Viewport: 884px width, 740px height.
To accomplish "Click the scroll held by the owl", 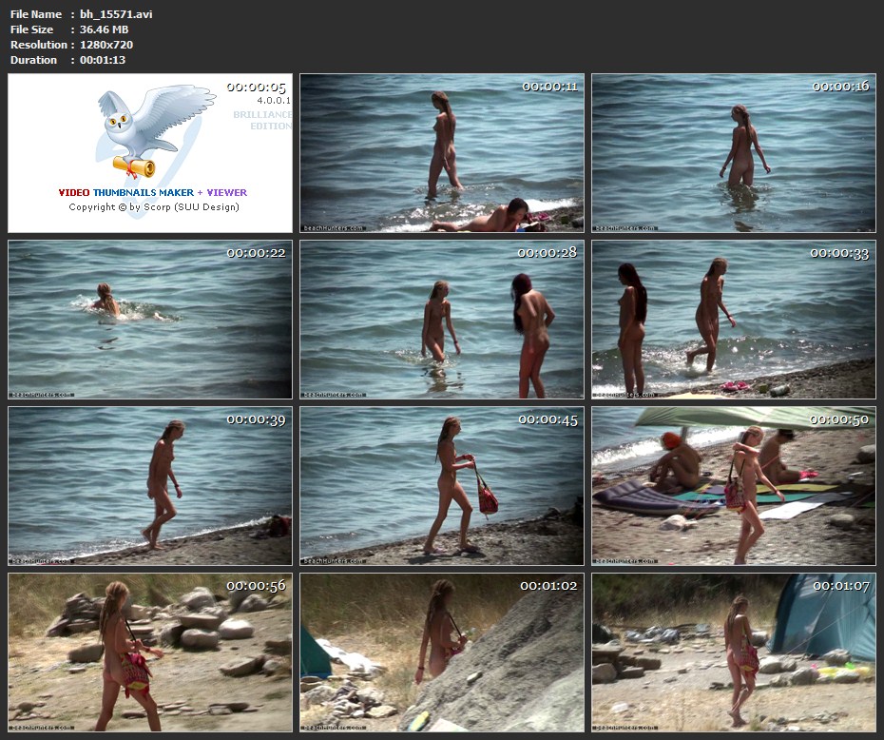I will 133,167.
